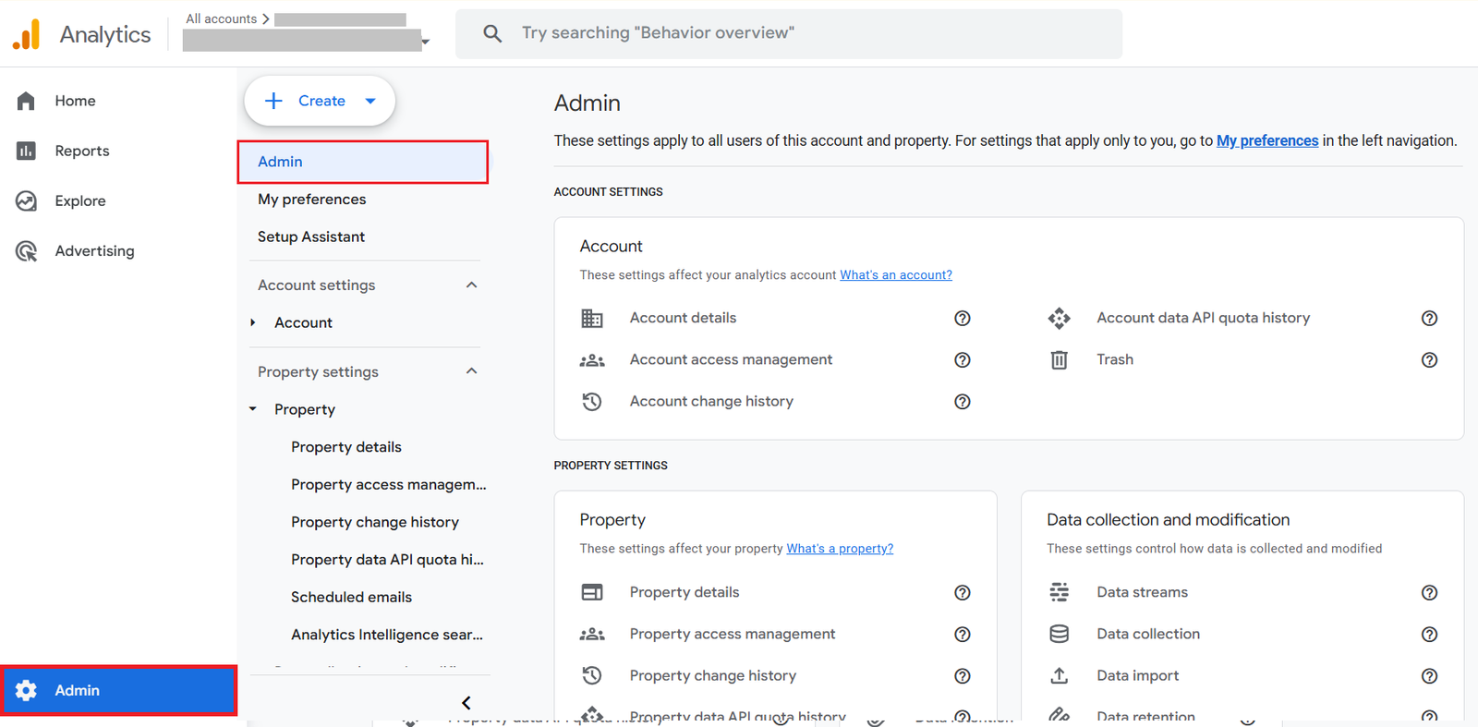Collapse the admin side panel chevron
The width and height of the screenshot is (1478, 727).
tap(466, 703)
